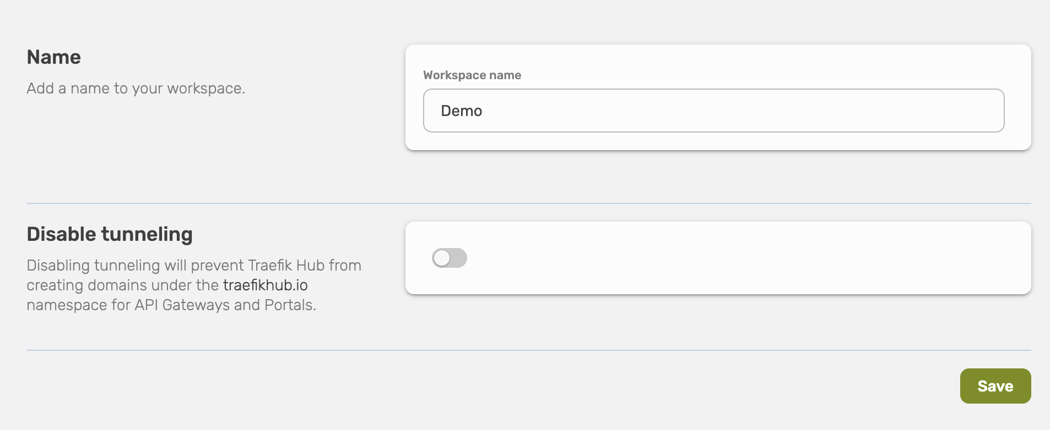The height and width of the screenshot is (430, 1050).
Task: Toggle the Disable tunneling switch
Action: pos(450,258)
